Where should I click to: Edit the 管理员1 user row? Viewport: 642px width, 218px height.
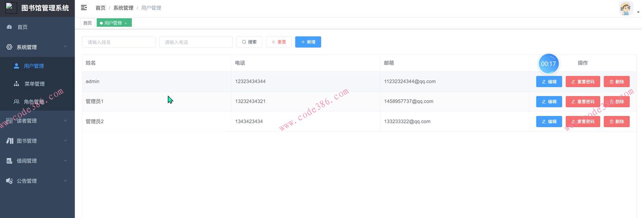pos(549,101)
